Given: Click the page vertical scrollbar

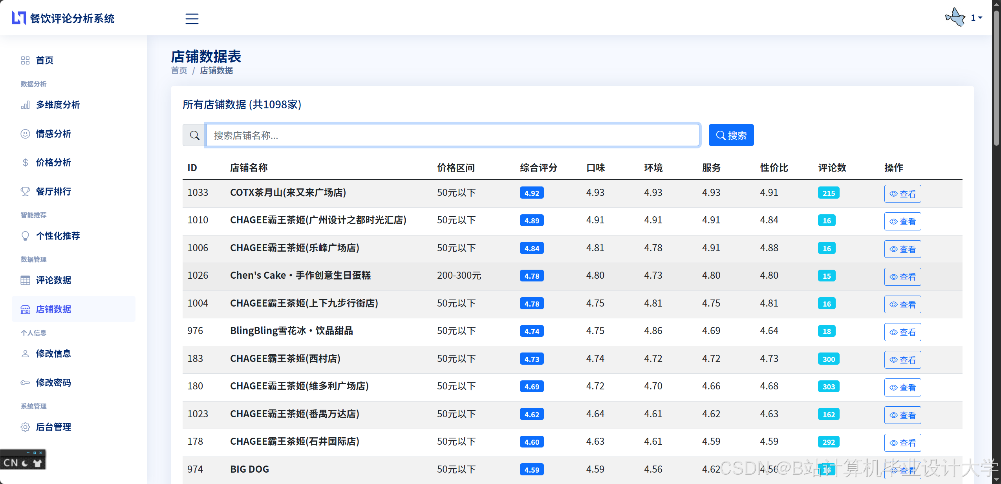Looking at the screenshot, I should (x=996, y=79).
